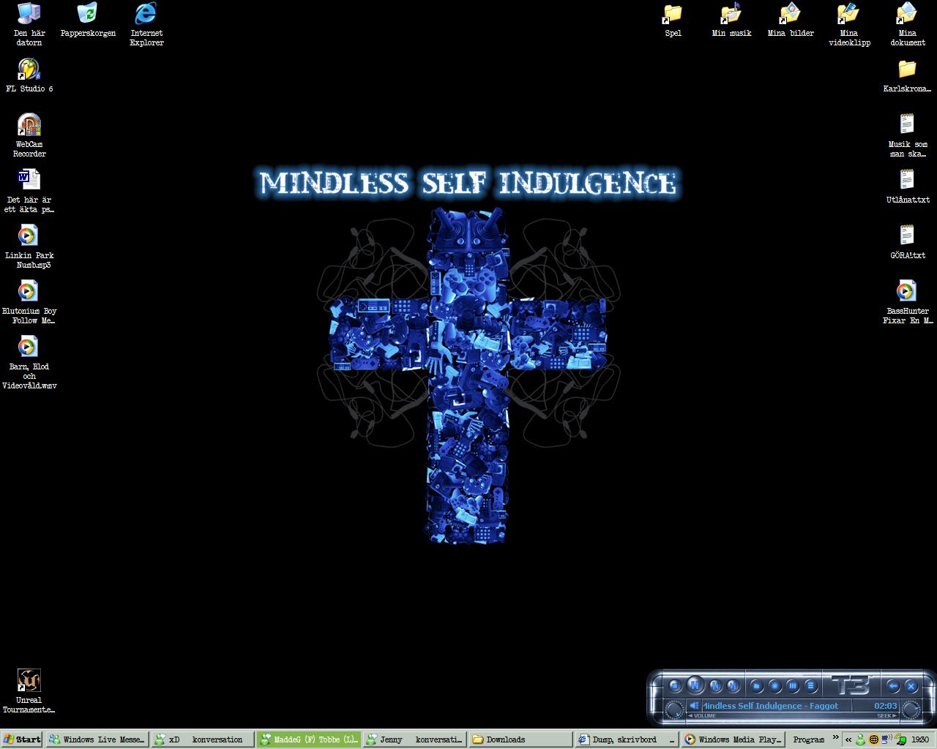The height and width of the screenshot is (749, 937).
Task: Pause playback in the T3 player
Action: tap(695, 685)
